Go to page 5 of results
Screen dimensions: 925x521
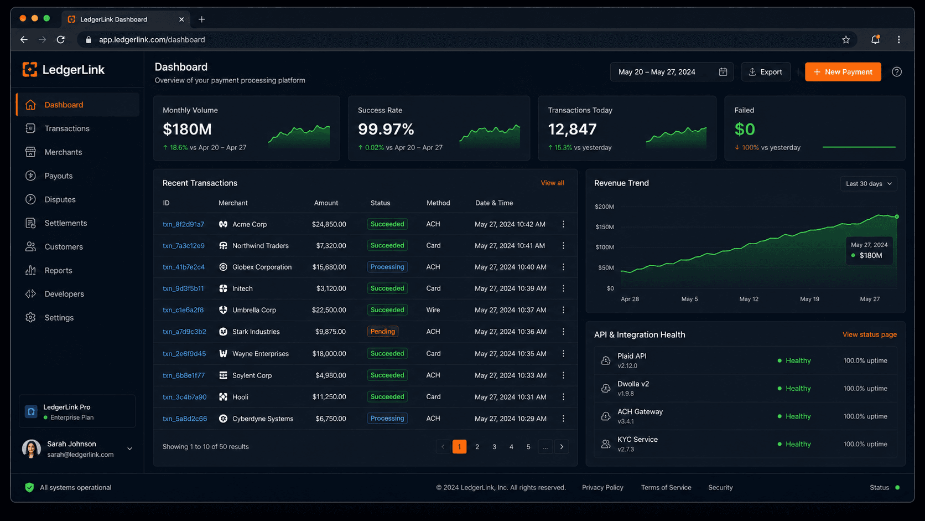528,447
